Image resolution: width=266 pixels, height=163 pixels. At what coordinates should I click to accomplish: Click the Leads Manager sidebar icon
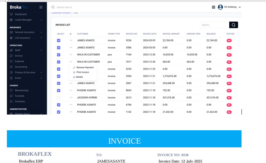(x=12, y=20)
